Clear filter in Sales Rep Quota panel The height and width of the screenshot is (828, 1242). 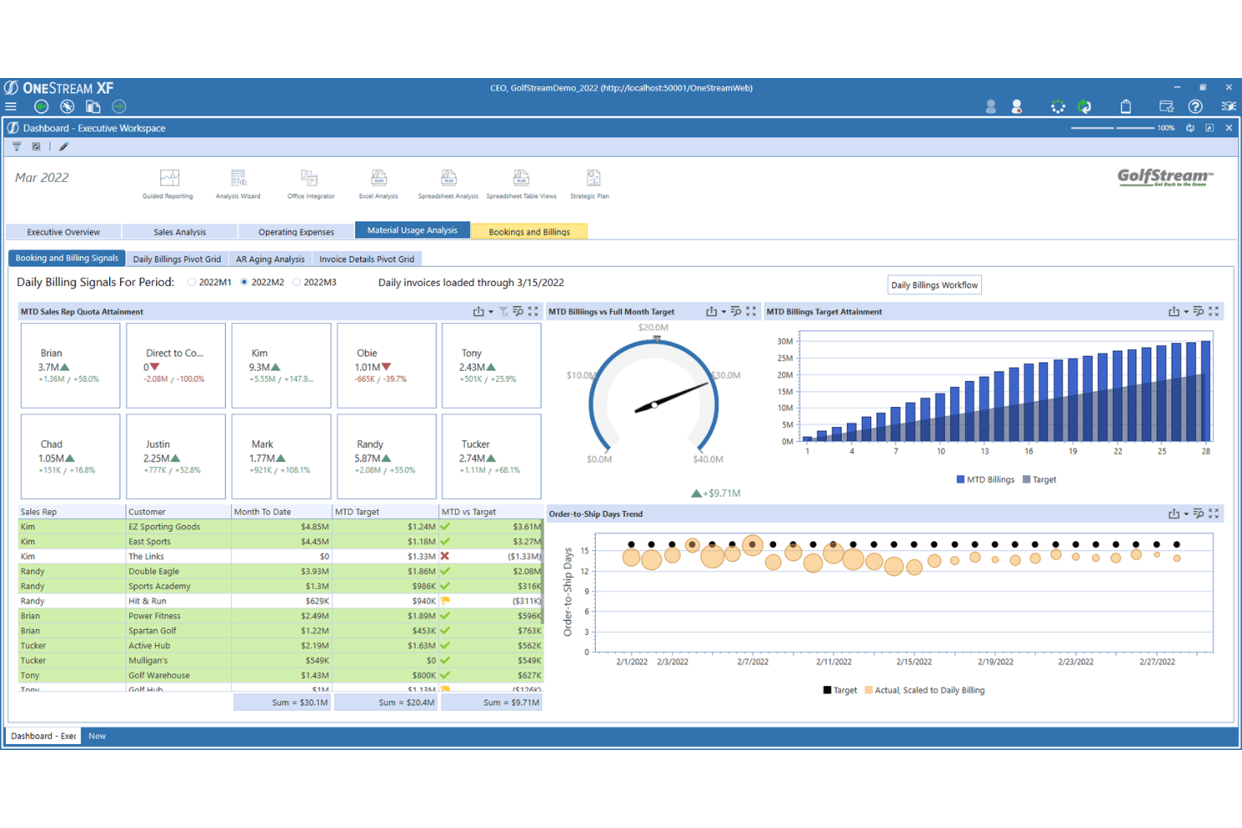(504, 311)
